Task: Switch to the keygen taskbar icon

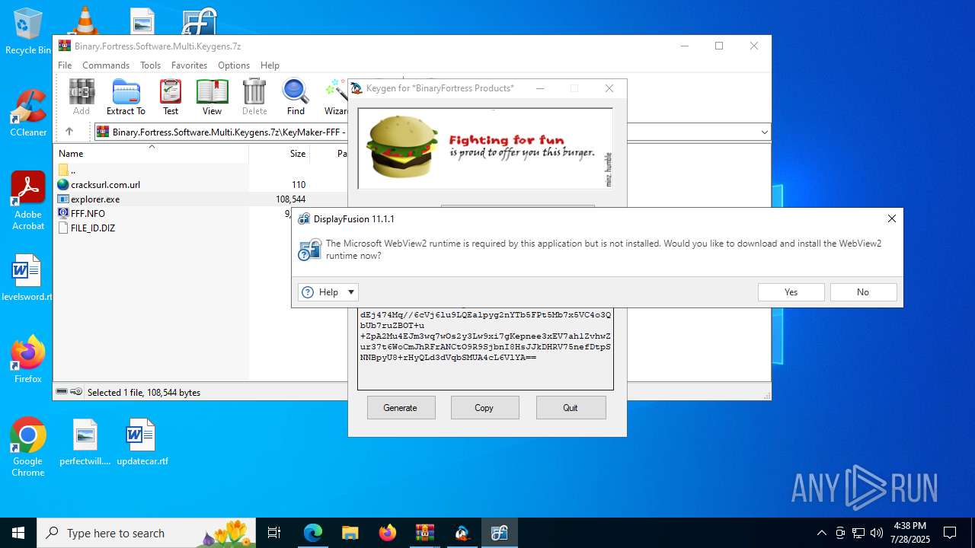Action: tap(462, 533)
